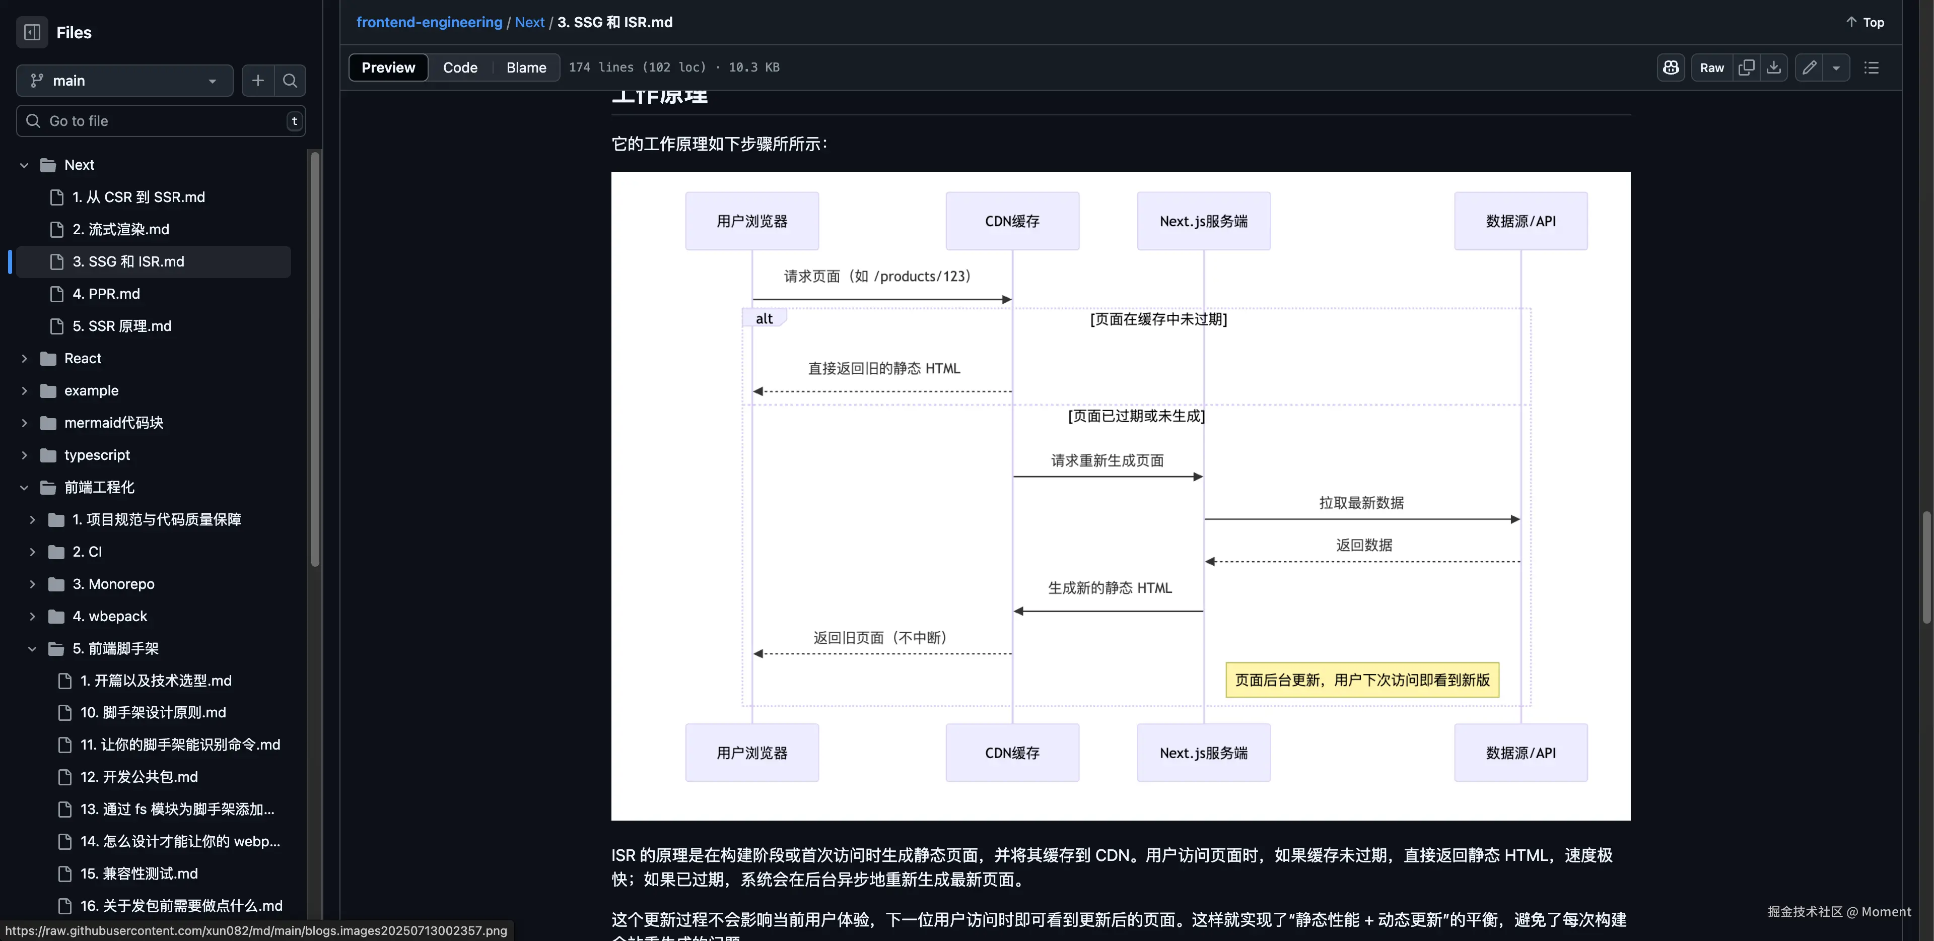Collapse the Next folder

coord(24,164)
